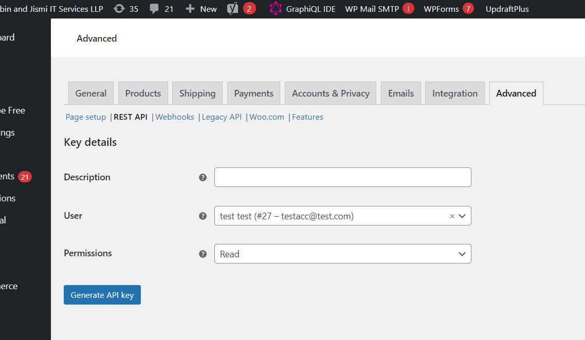Switch to the General settings tab

[x=91, y=93]
